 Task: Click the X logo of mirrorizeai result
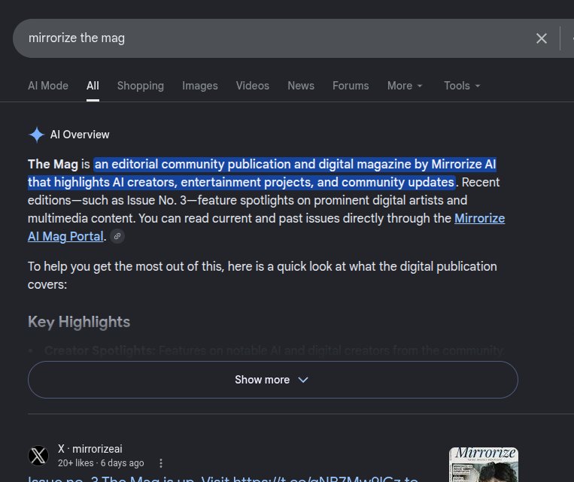click(38, 456)
